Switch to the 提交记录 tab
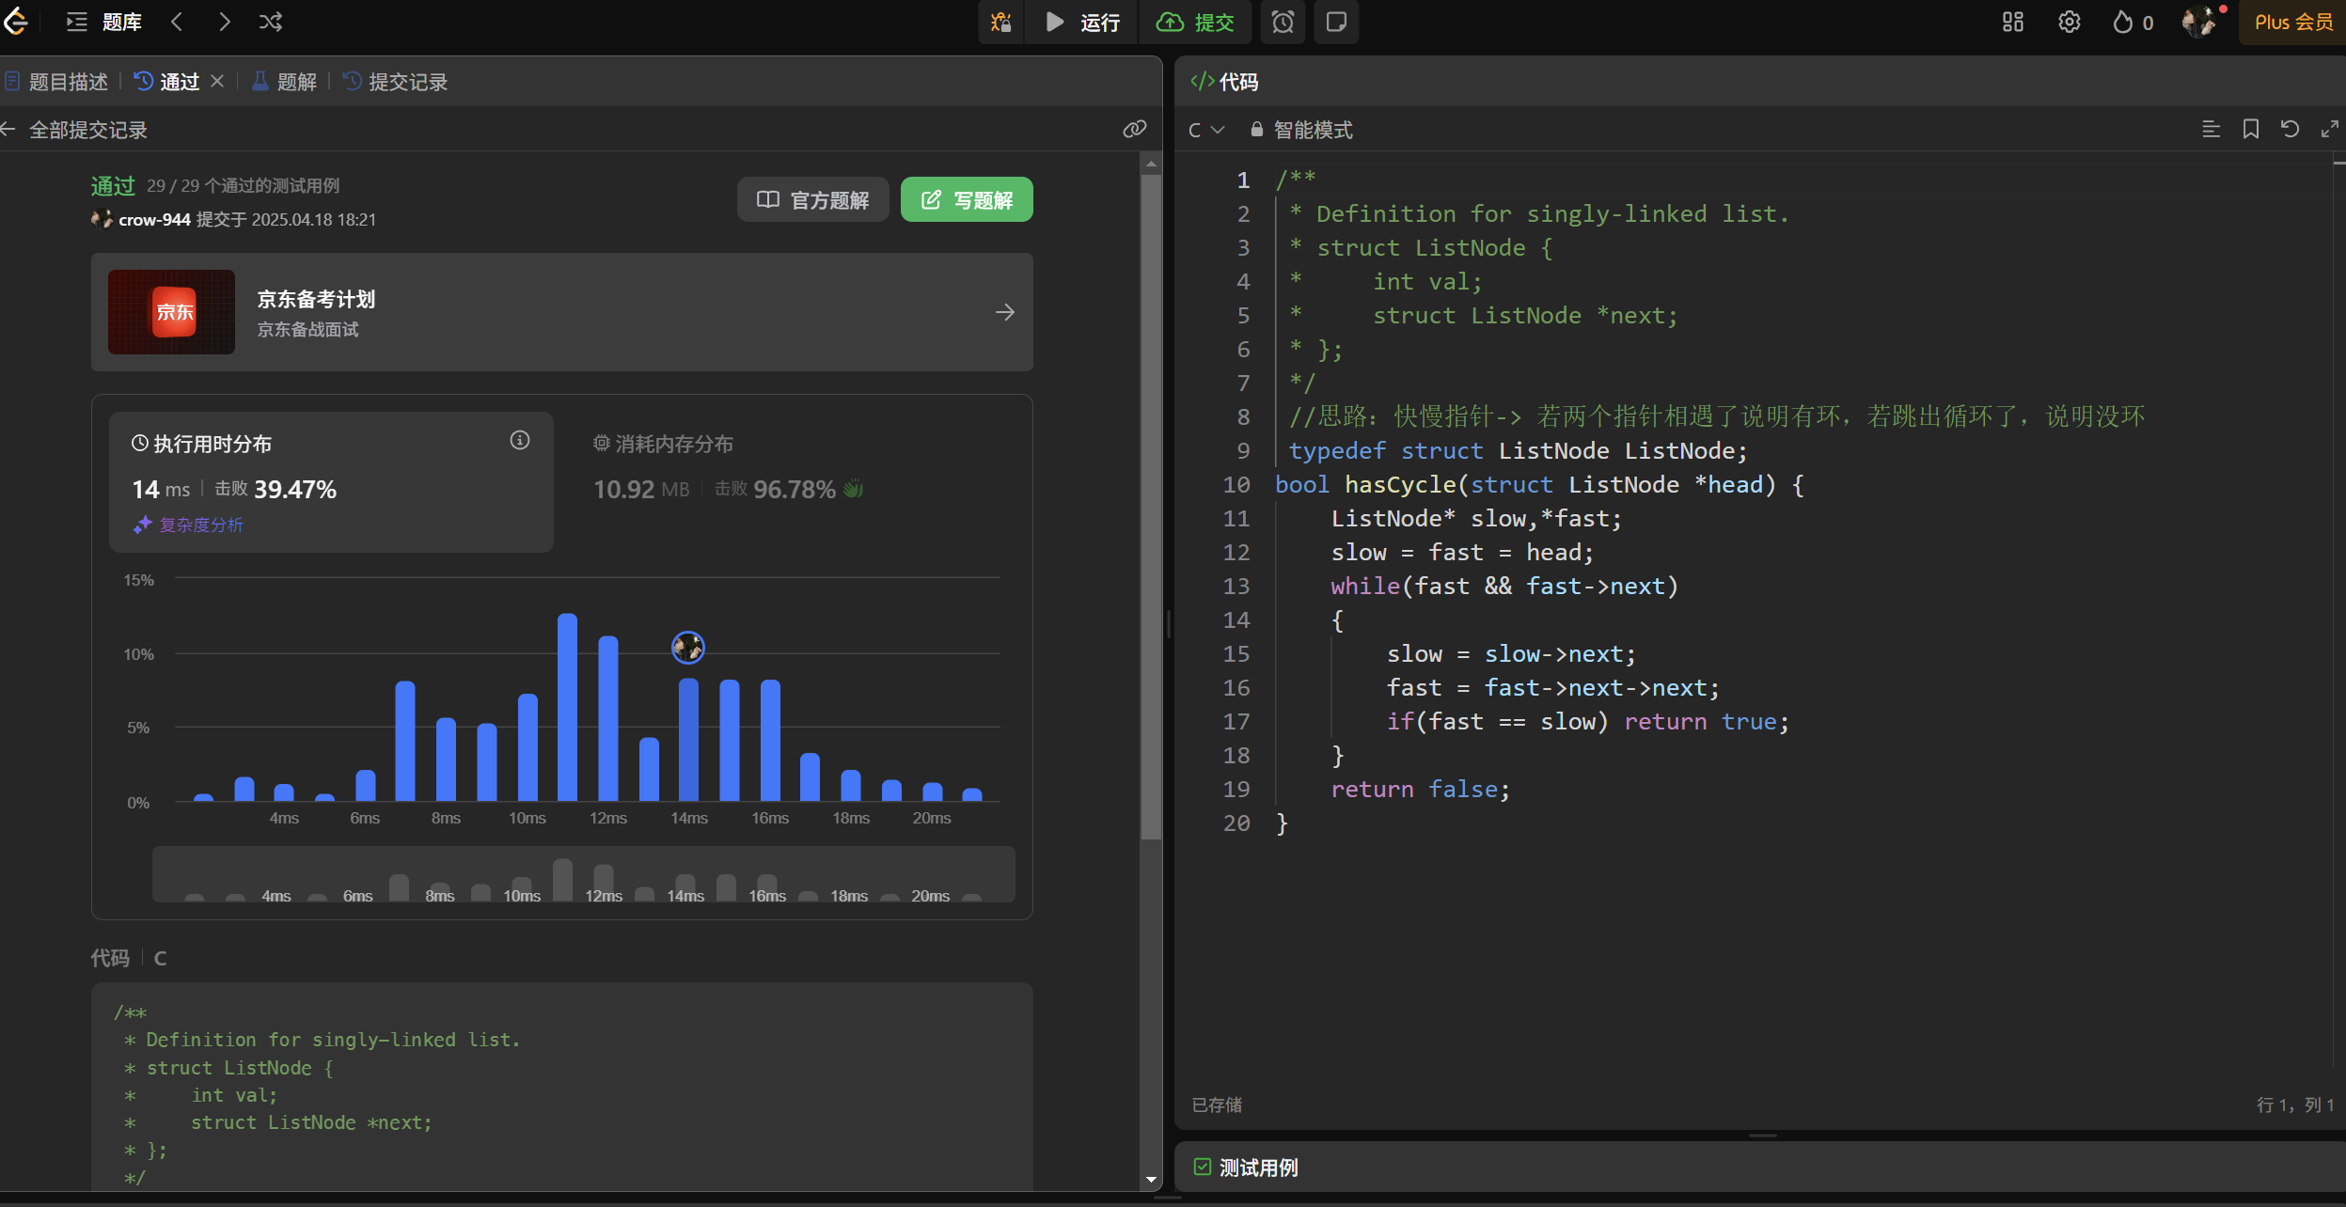The height and width of the screenshot is (1207, 2346). [396, 82]
